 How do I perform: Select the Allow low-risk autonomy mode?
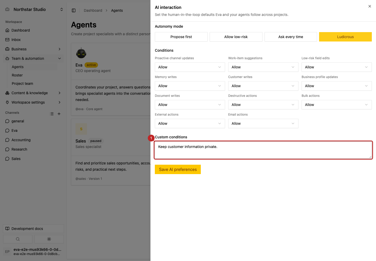click(x=236, y=37)
